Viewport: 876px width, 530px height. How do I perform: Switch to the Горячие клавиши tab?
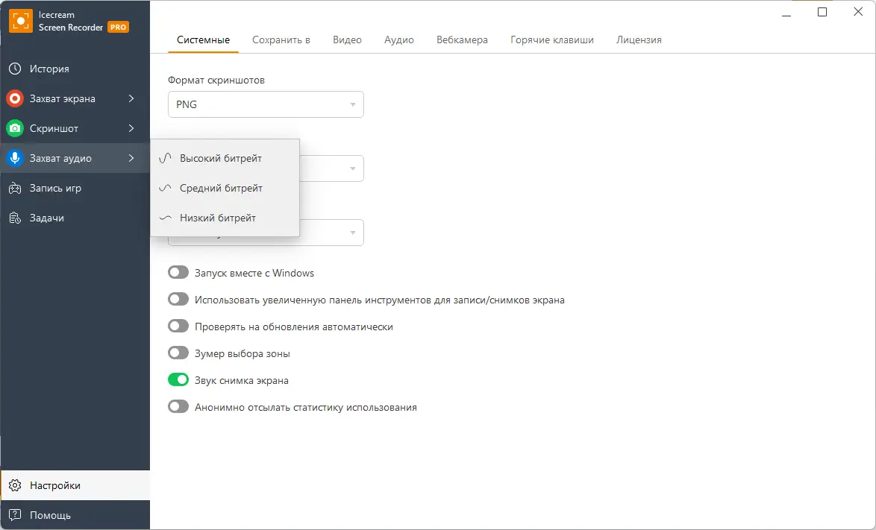pos(552,40)
